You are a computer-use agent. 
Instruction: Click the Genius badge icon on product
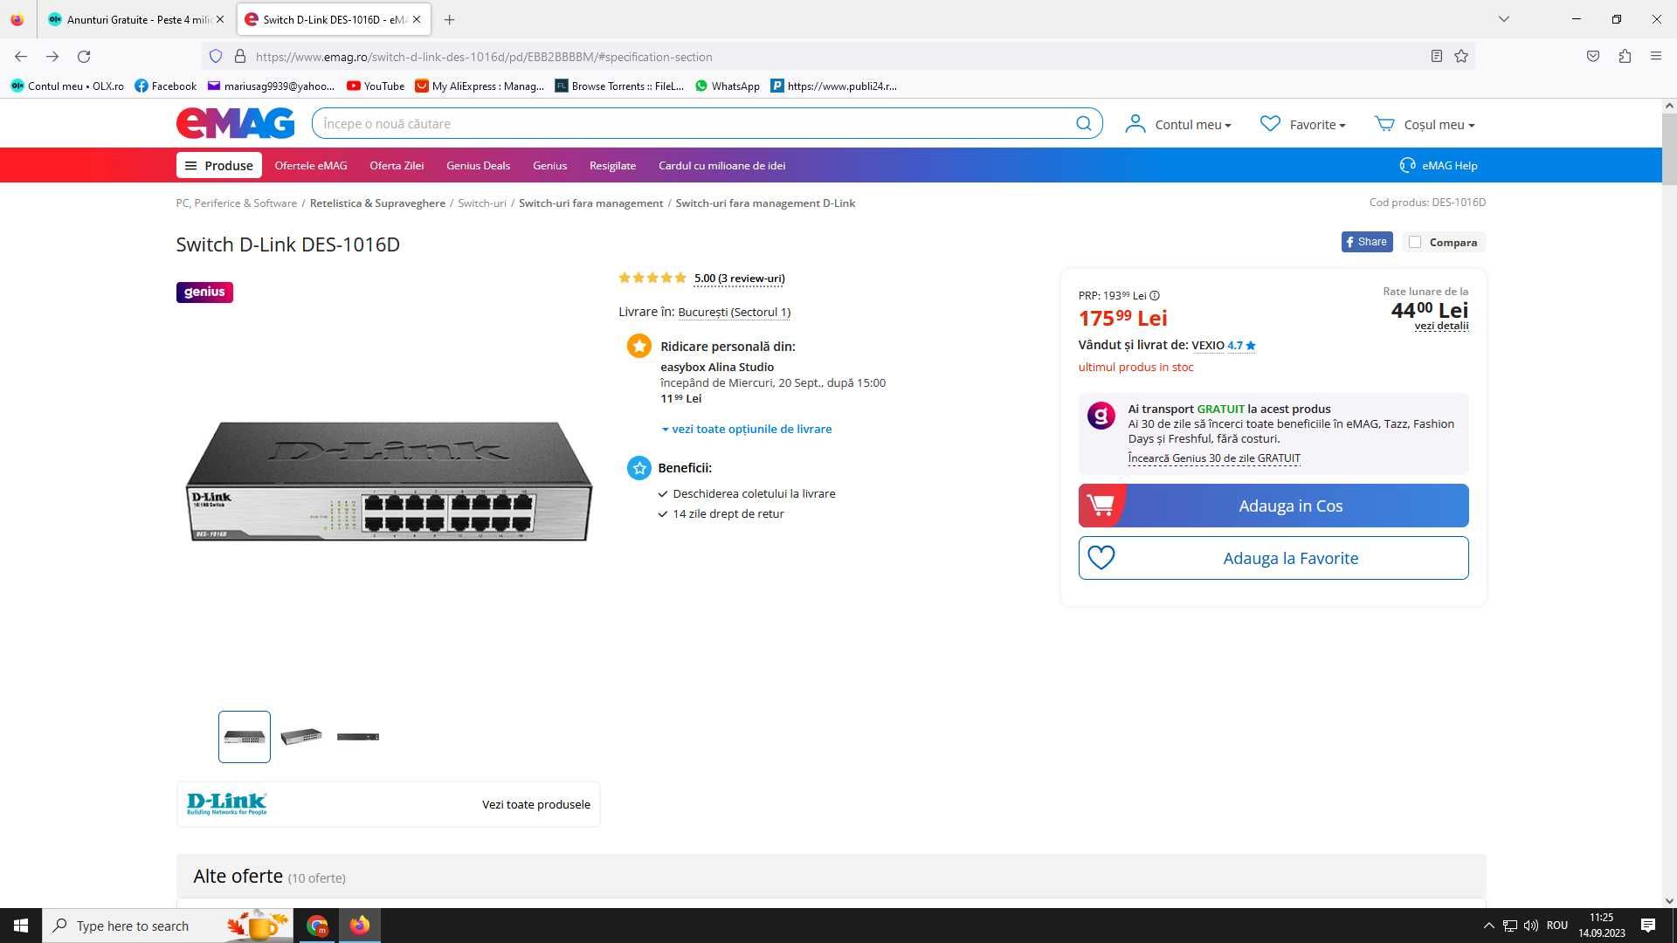205,293
